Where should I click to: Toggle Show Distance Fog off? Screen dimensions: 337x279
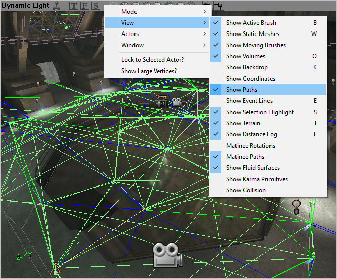251,134
